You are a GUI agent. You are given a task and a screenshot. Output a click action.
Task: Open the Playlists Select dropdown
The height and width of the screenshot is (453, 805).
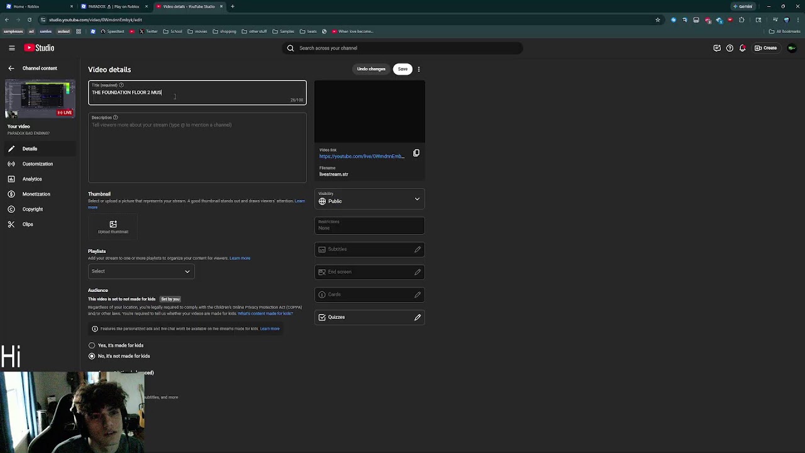pos(141,271)
